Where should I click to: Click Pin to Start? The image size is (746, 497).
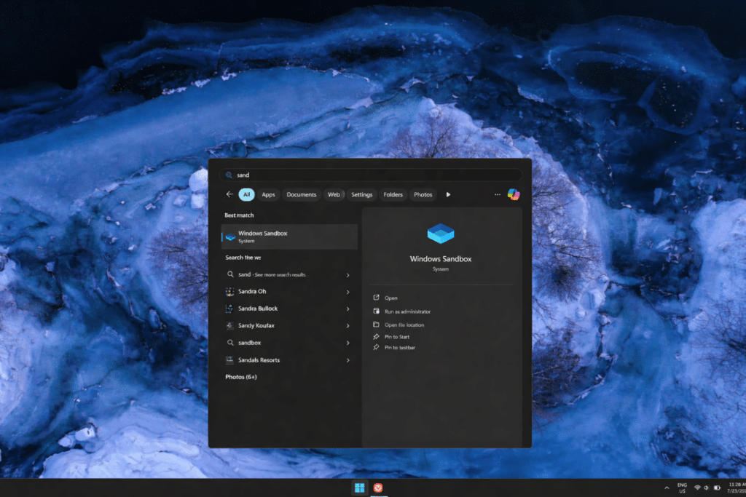(397, 337)
